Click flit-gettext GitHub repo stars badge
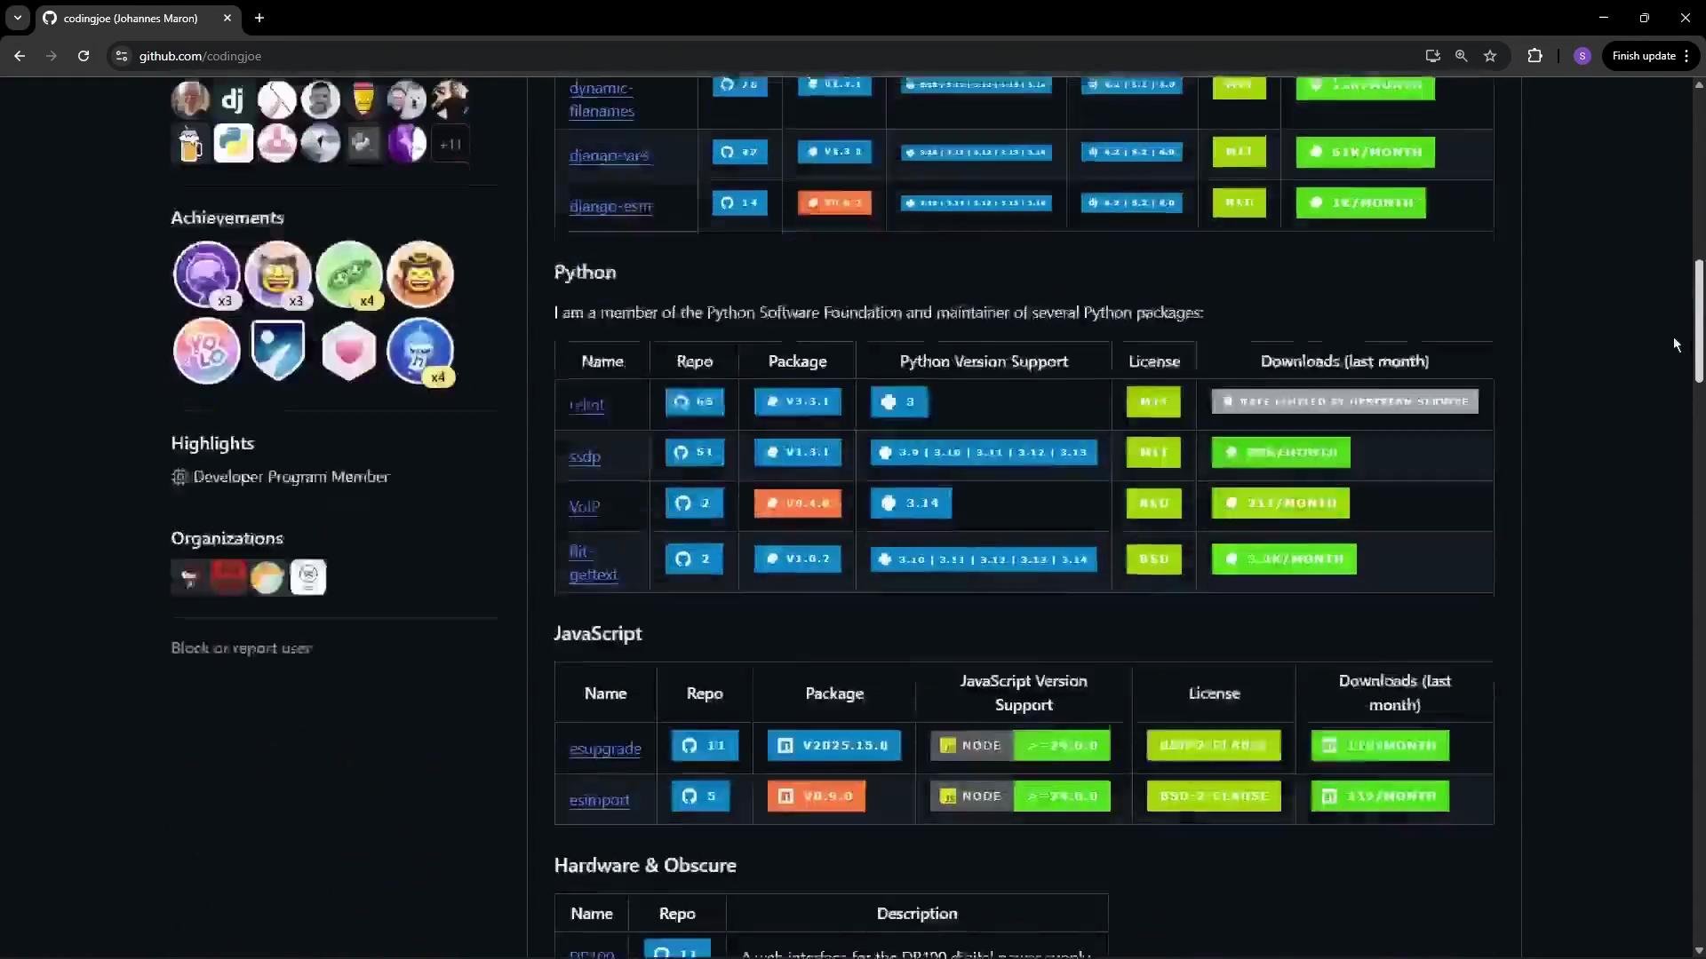This screenshot has height=959, width=1706. 694,559
